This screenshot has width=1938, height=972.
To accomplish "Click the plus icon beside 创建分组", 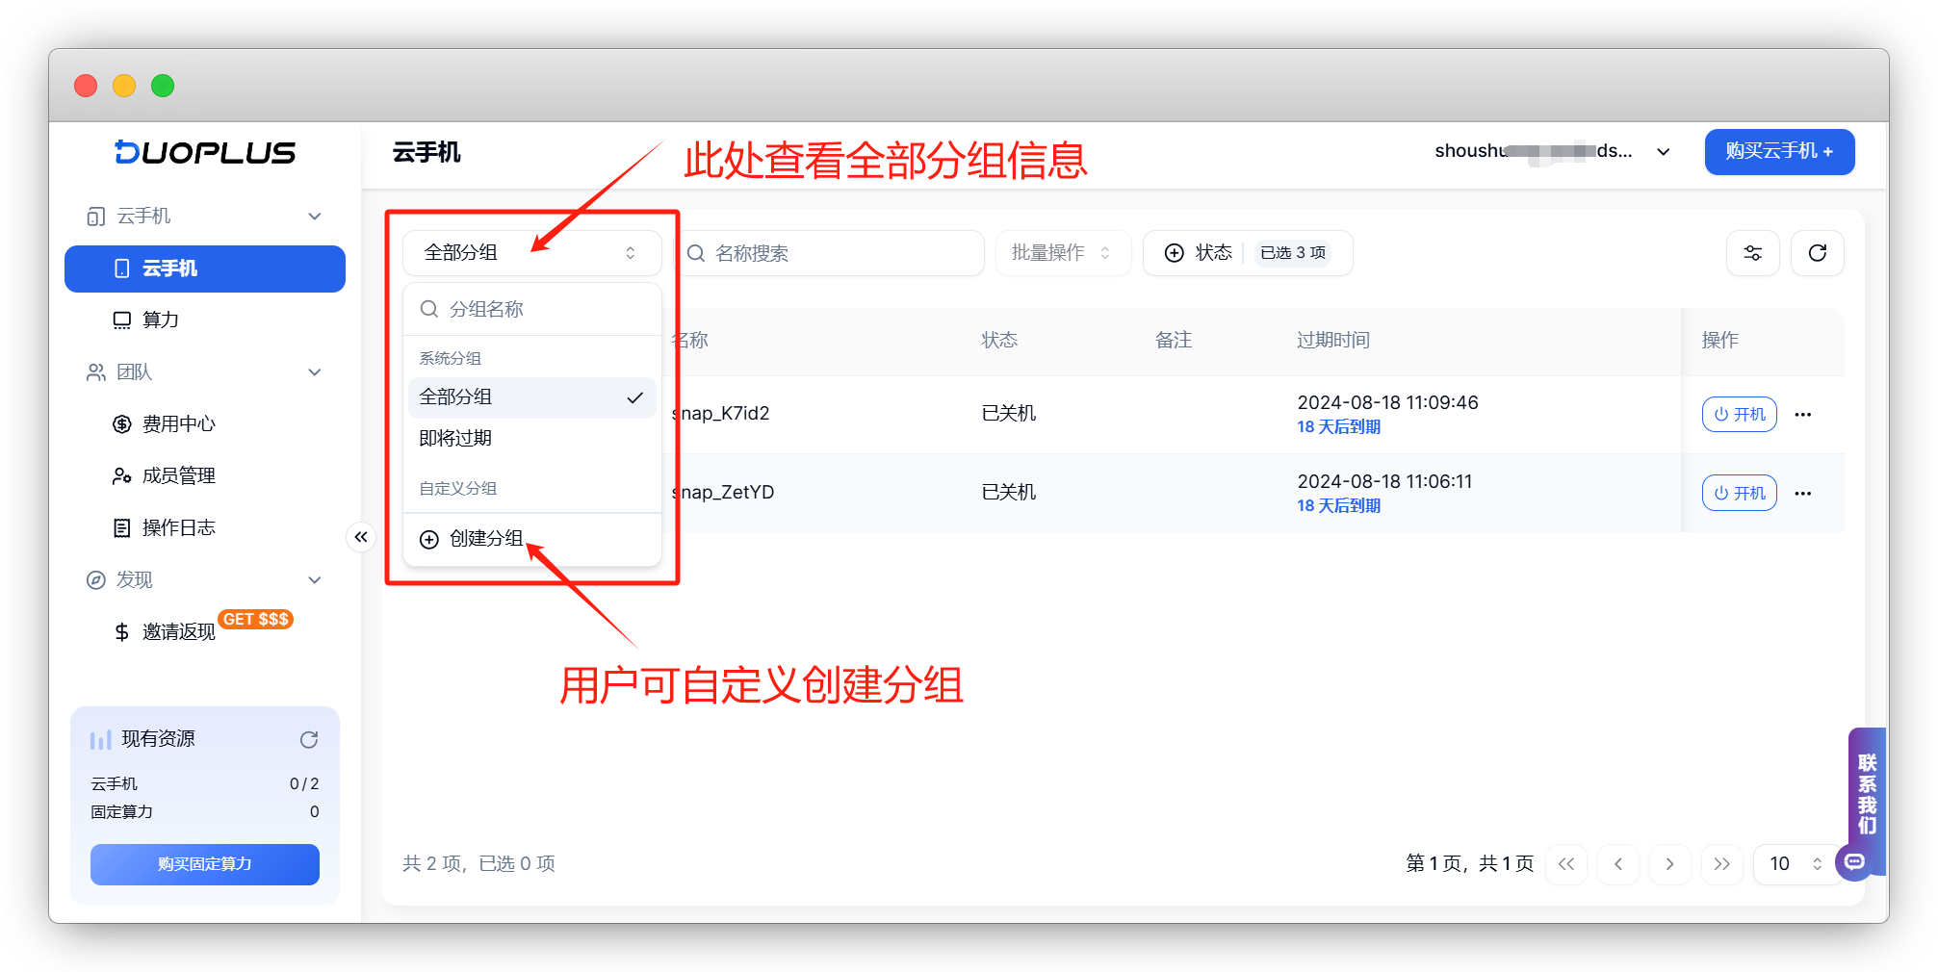I will coord(429,540).
